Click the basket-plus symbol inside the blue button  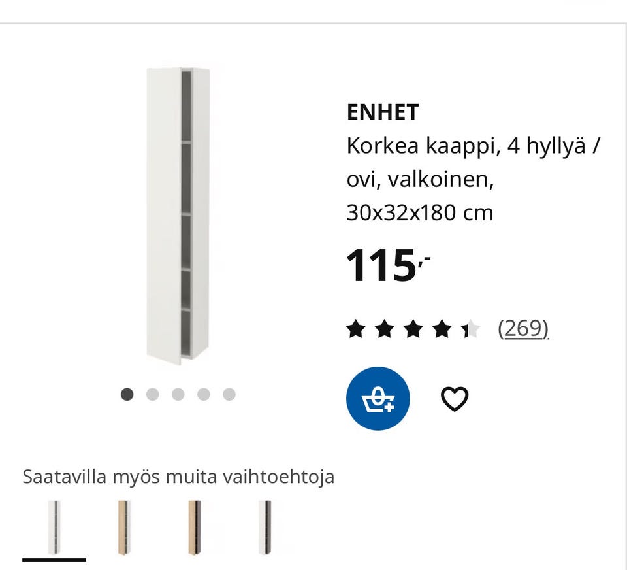378,398
